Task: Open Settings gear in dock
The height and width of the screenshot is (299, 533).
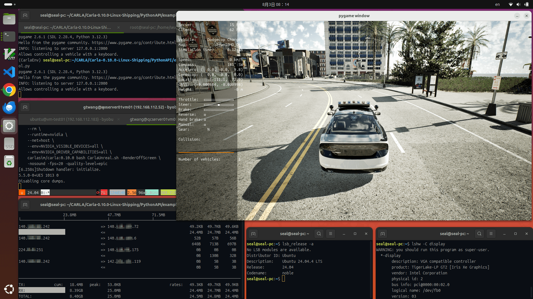Action: pos(9,126)
